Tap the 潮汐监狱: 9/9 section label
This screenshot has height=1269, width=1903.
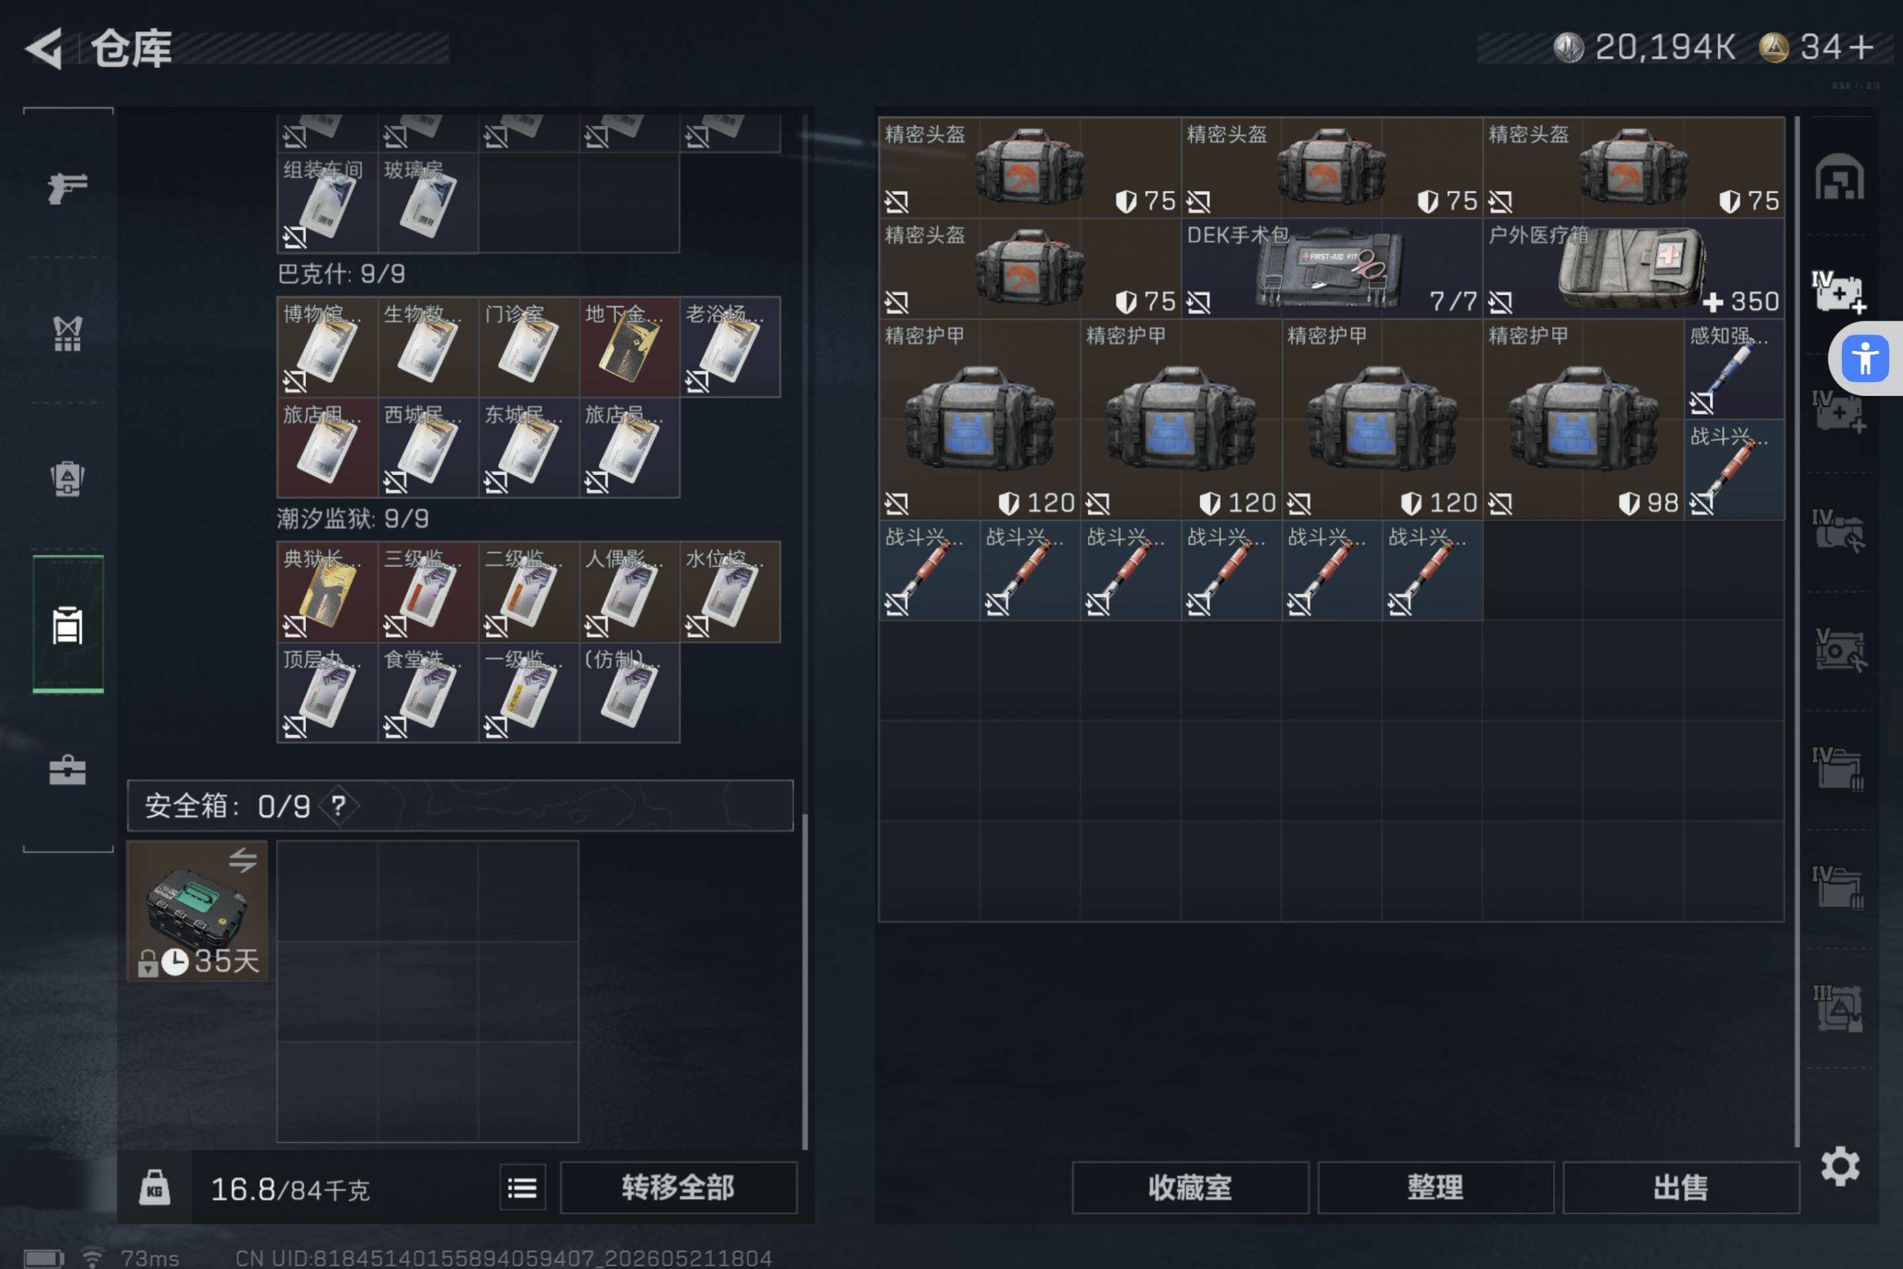(x=353, y=518)
